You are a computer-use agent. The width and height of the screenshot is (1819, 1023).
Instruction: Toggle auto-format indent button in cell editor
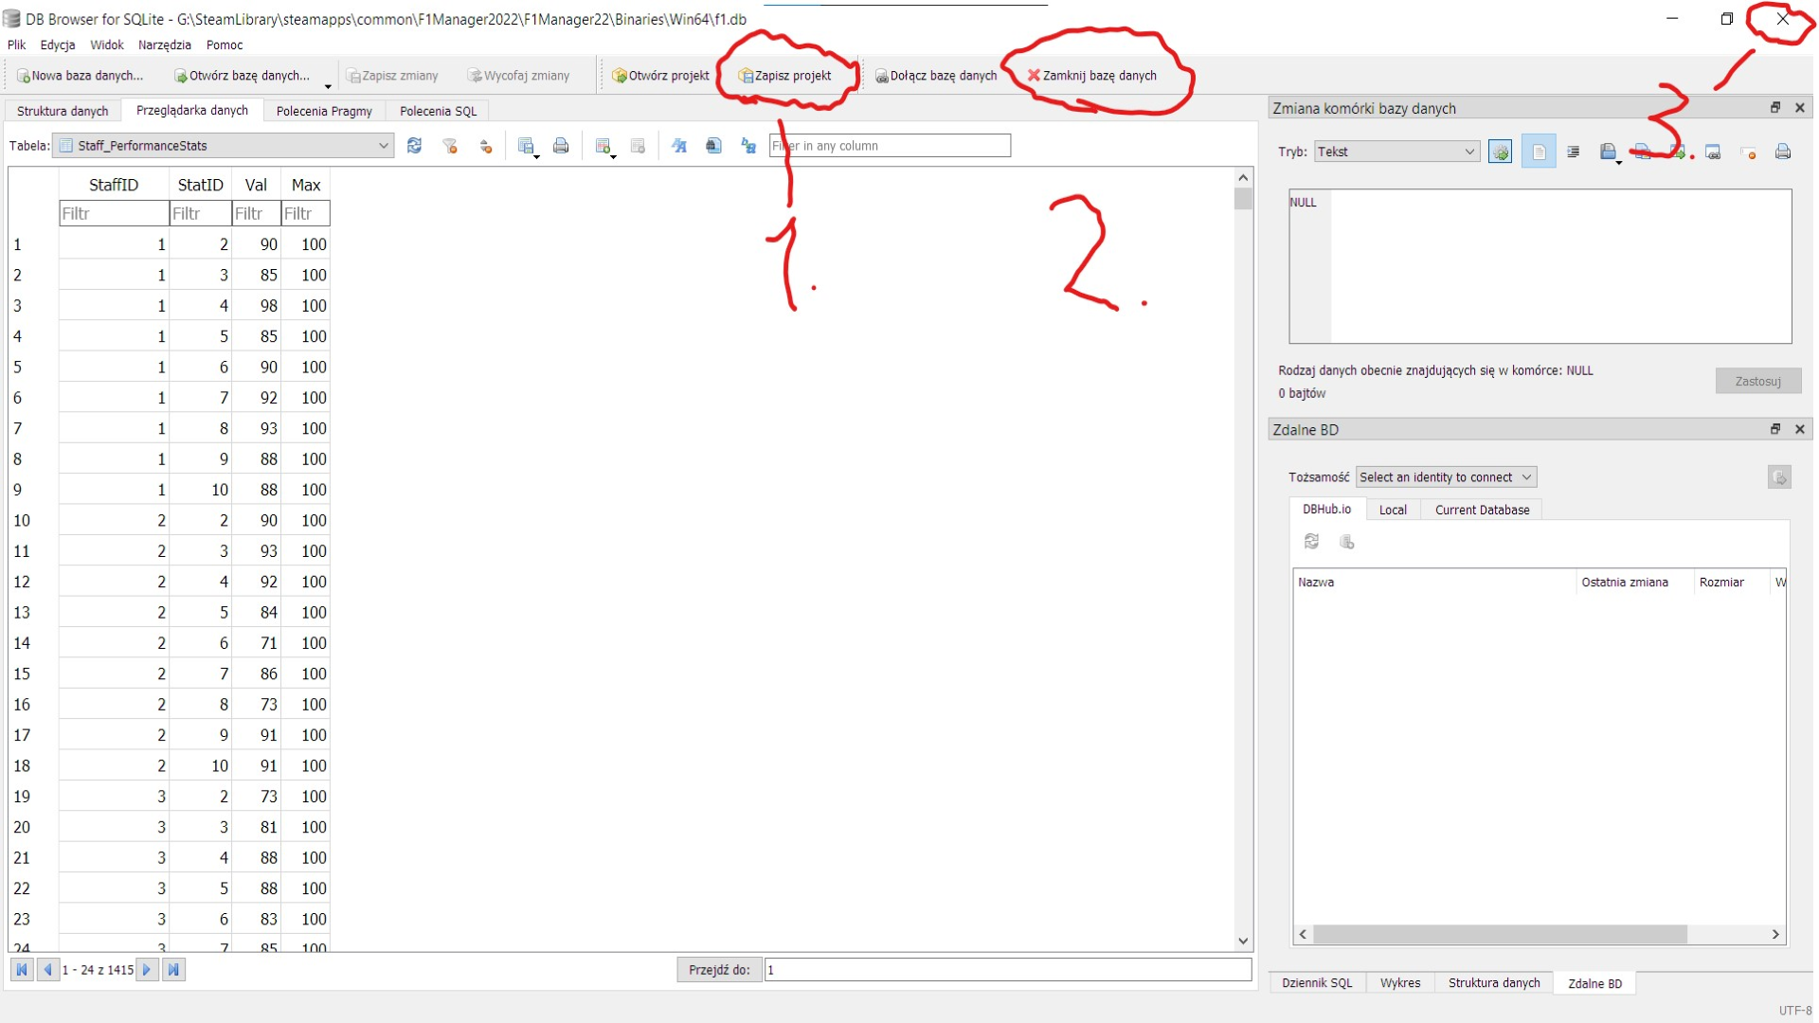[x=1573, y=152]
